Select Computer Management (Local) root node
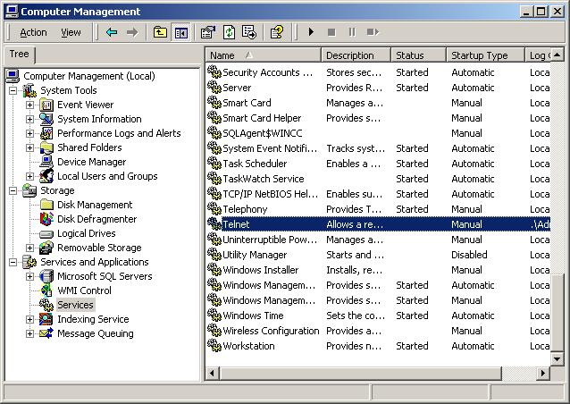Viewport: 570px width, 404px height. click(89, 76)
